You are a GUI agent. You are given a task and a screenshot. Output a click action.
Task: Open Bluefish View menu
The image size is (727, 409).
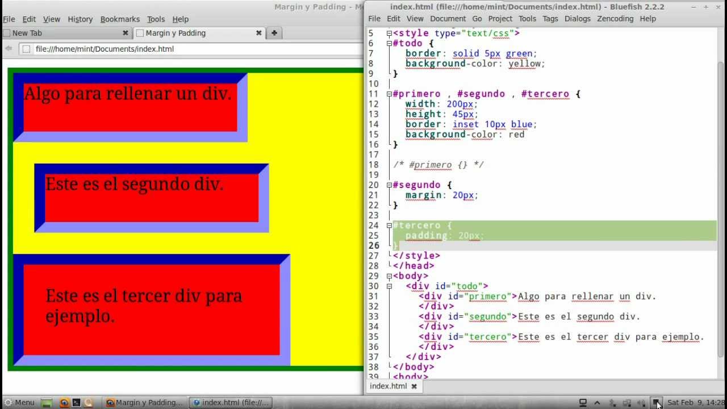click(415, 19)
